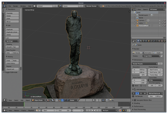Select the translate manipulator arrow icon

click(x=62, y=100)
